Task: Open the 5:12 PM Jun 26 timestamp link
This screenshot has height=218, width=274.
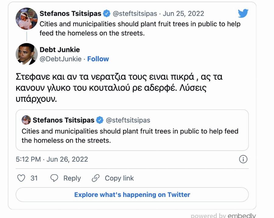Action: coord(51,159)
